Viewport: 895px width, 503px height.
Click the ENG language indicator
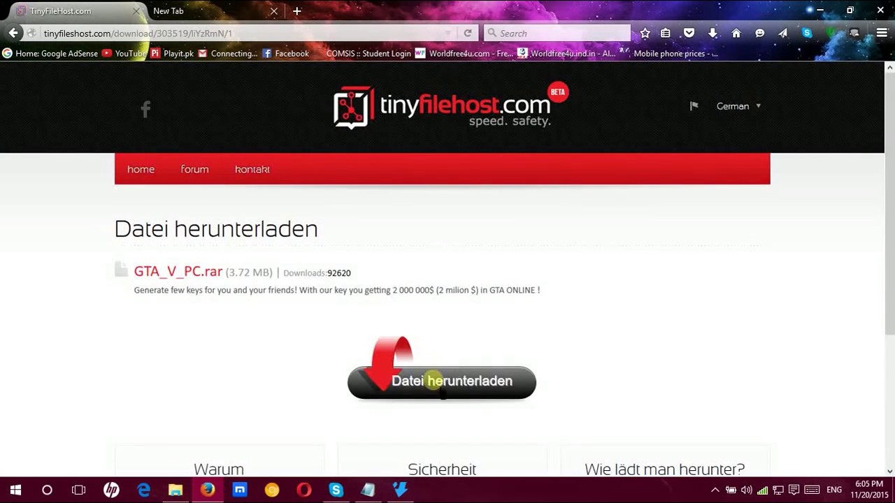coord(834,490)
